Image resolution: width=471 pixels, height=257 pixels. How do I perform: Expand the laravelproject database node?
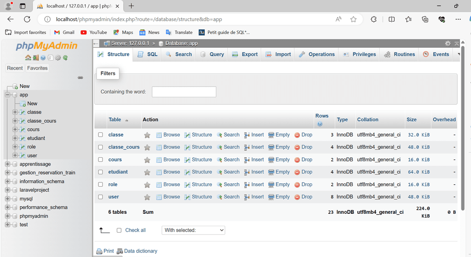pyautogui.click(x=7, y=190)
